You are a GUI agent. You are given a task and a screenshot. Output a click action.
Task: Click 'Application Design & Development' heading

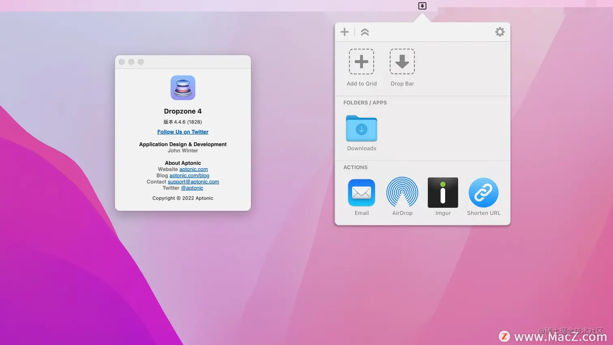click(x=183, y=144)
